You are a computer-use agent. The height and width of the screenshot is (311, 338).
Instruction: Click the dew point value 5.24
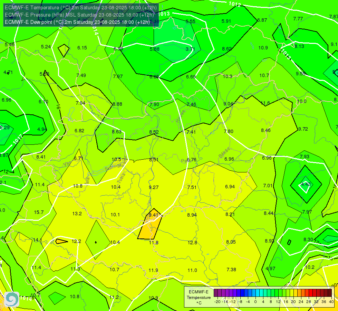click(46, 47)
